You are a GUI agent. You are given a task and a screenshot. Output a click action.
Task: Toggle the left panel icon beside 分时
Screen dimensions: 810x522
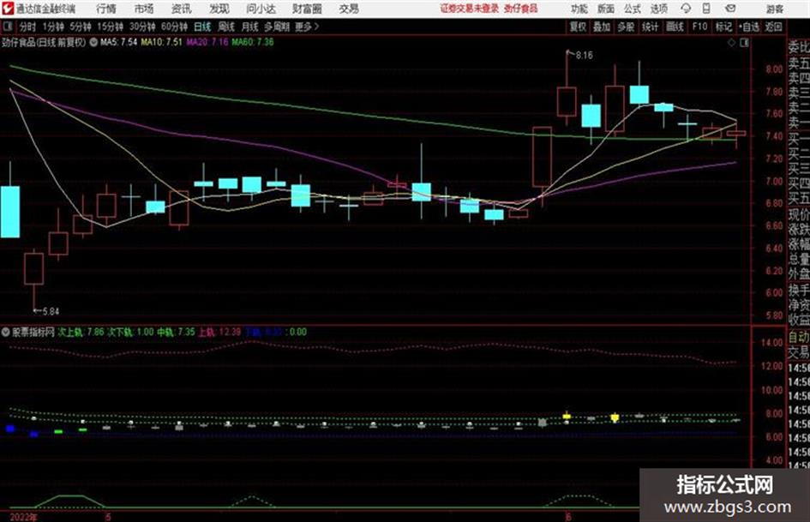7,27
